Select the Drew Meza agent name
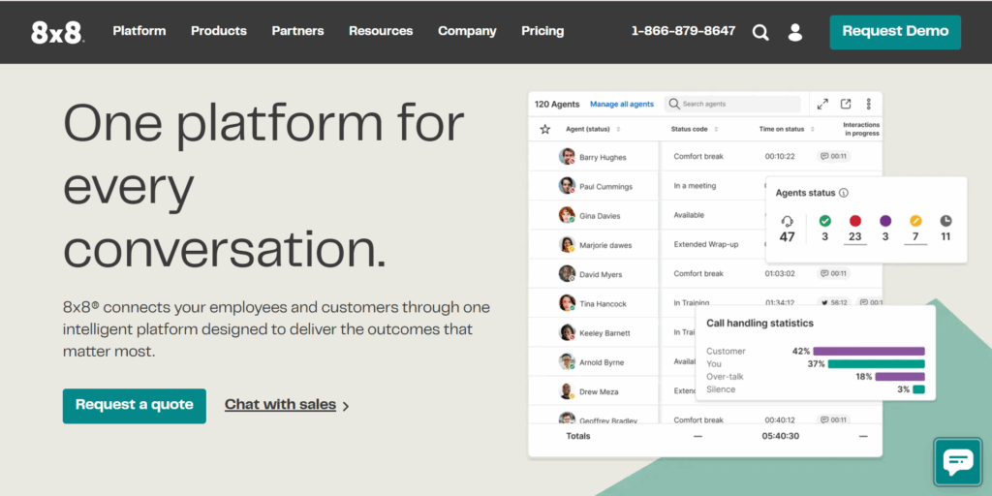This screenshot has width=992, height=496. [599, 392]
